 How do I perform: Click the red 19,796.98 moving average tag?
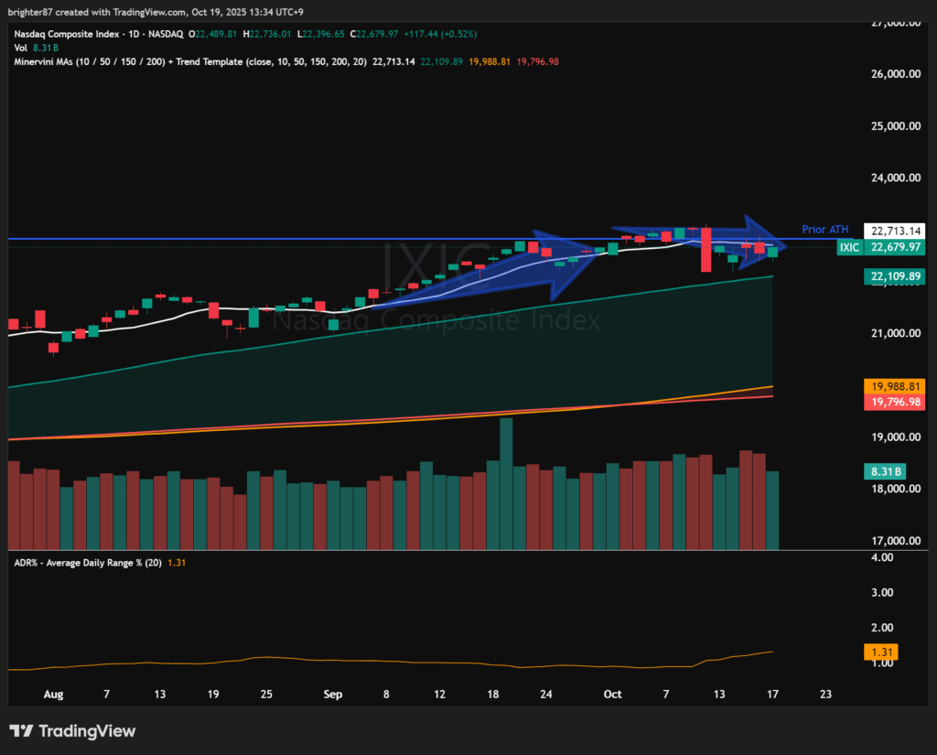[x=895, y=402]
